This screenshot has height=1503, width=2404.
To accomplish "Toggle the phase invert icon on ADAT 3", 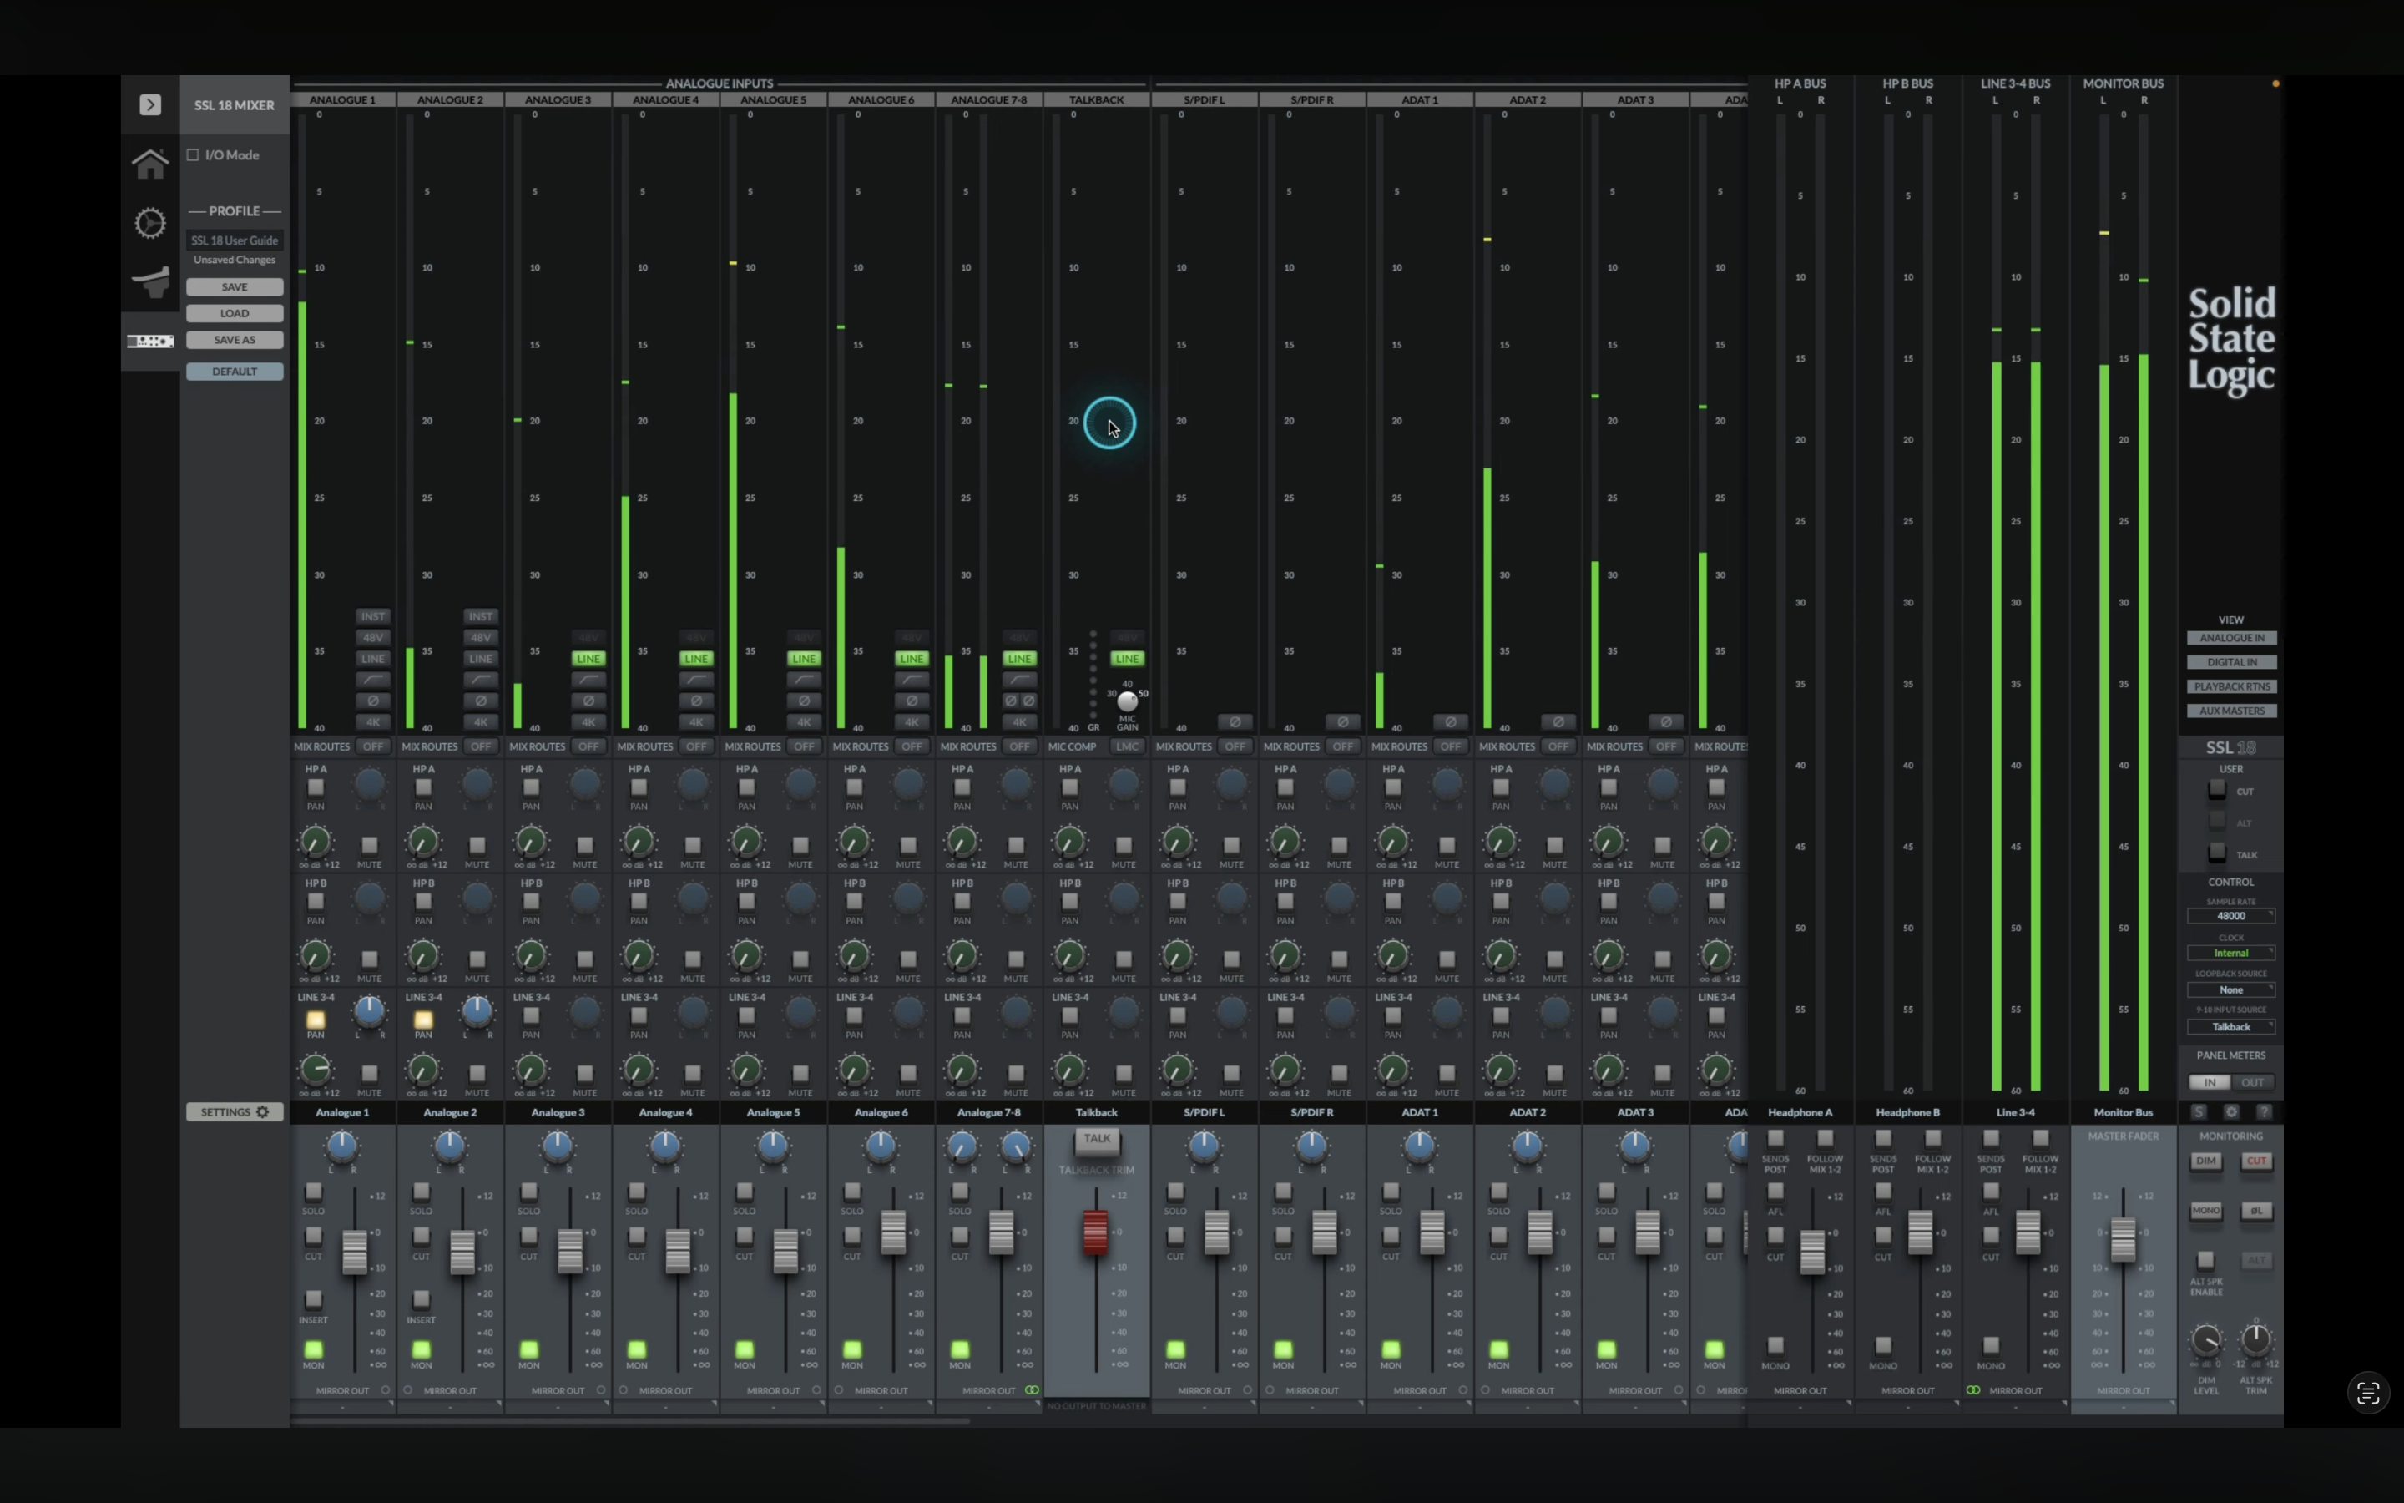I will pyautogui.click(x=1666, y=721).
